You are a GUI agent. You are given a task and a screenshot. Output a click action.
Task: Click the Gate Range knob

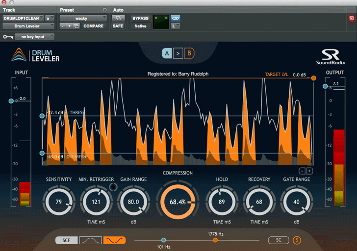[296, 201]
